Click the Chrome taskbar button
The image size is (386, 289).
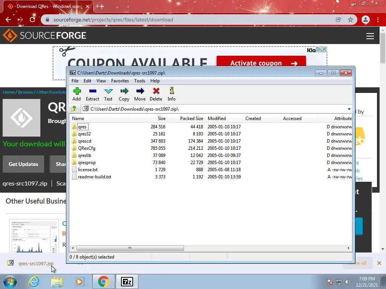(x=103, y=281)
